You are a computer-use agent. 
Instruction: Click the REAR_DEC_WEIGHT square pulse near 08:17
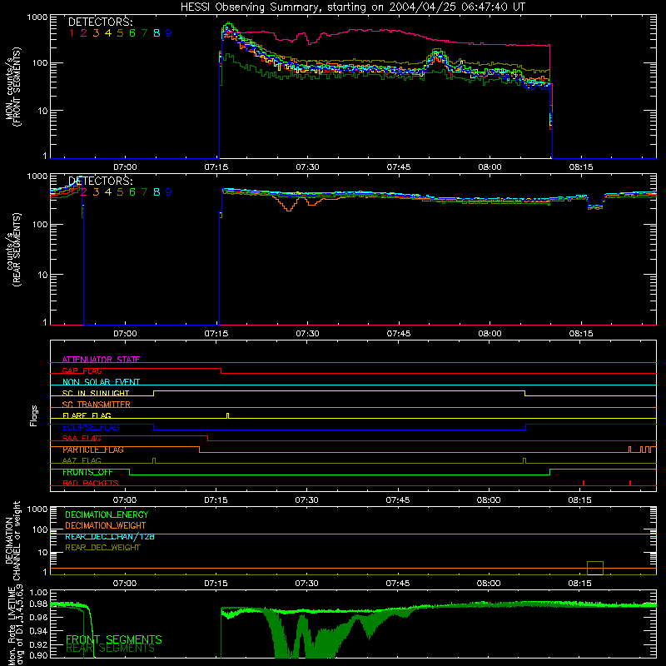pos(595,568)
